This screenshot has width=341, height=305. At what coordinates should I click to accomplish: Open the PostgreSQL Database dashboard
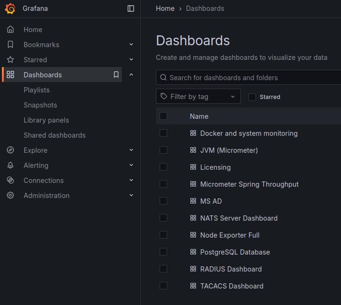pyautogui.click(x=235, y=252)
